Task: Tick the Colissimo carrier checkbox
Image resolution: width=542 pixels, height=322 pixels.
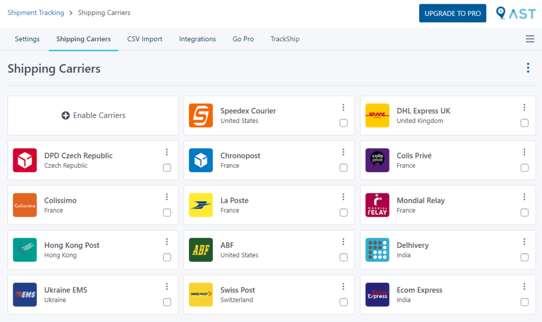Action: (x=167, y=212)
